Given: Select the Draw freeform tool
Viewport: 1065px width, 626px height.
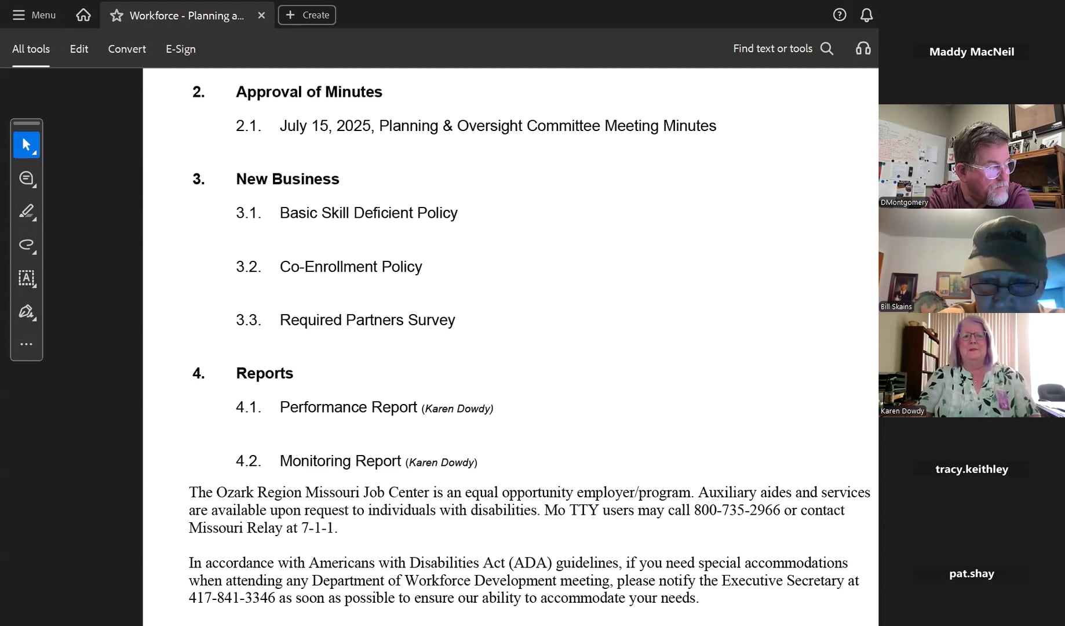Looking at the screenshot, I should [25, 245].
